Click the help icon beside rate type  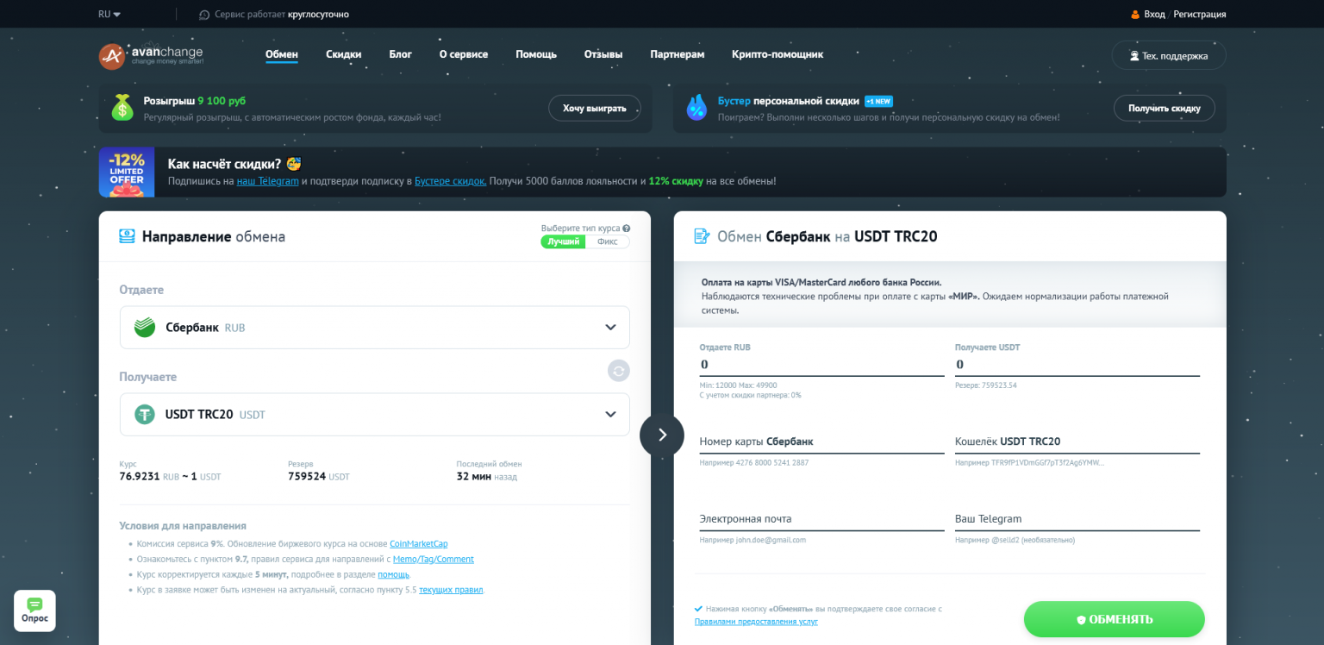pos(626,229)
